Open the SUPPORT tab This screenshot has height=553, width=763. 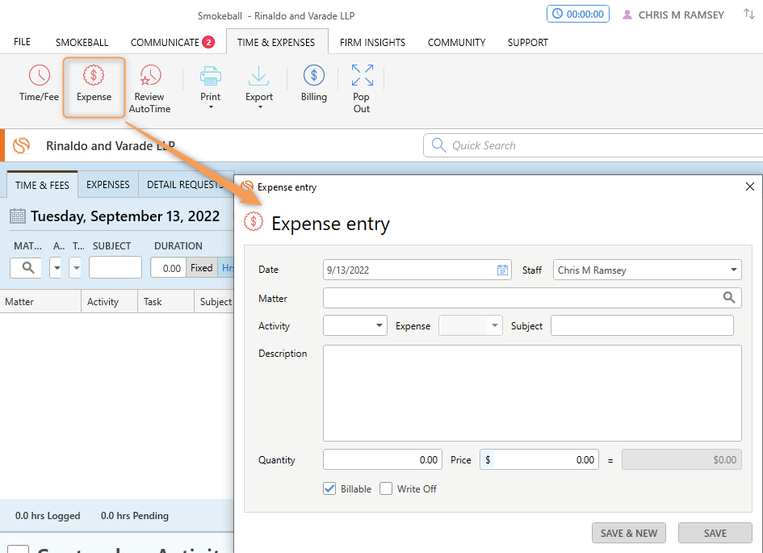coord(527,42)
